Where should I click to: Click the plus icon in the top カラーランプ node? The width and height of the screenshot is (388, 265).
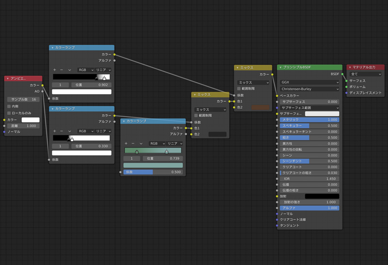[x=55, y=70]
